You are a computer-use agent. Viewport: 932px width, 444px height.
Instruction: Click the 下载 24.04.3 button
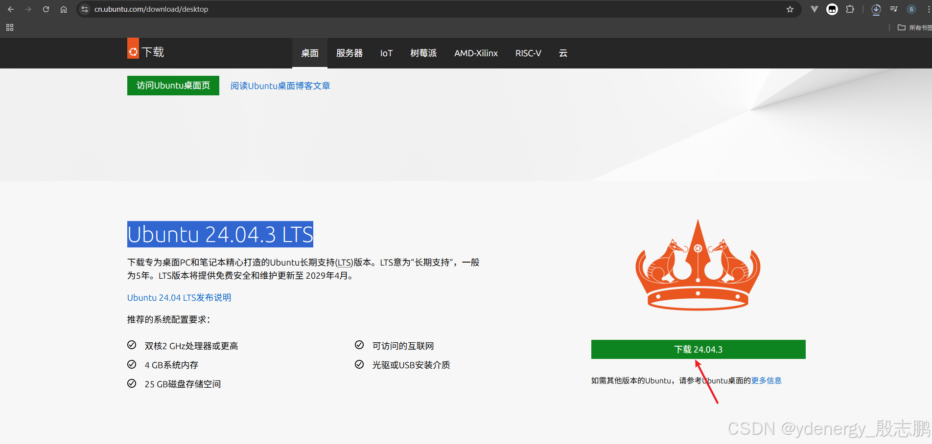pos(699,349)
